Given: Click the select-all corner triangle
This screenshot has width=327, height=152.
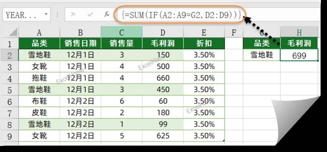Looking at the screenshot, I should pyautogui.click(x=13, y=32).
